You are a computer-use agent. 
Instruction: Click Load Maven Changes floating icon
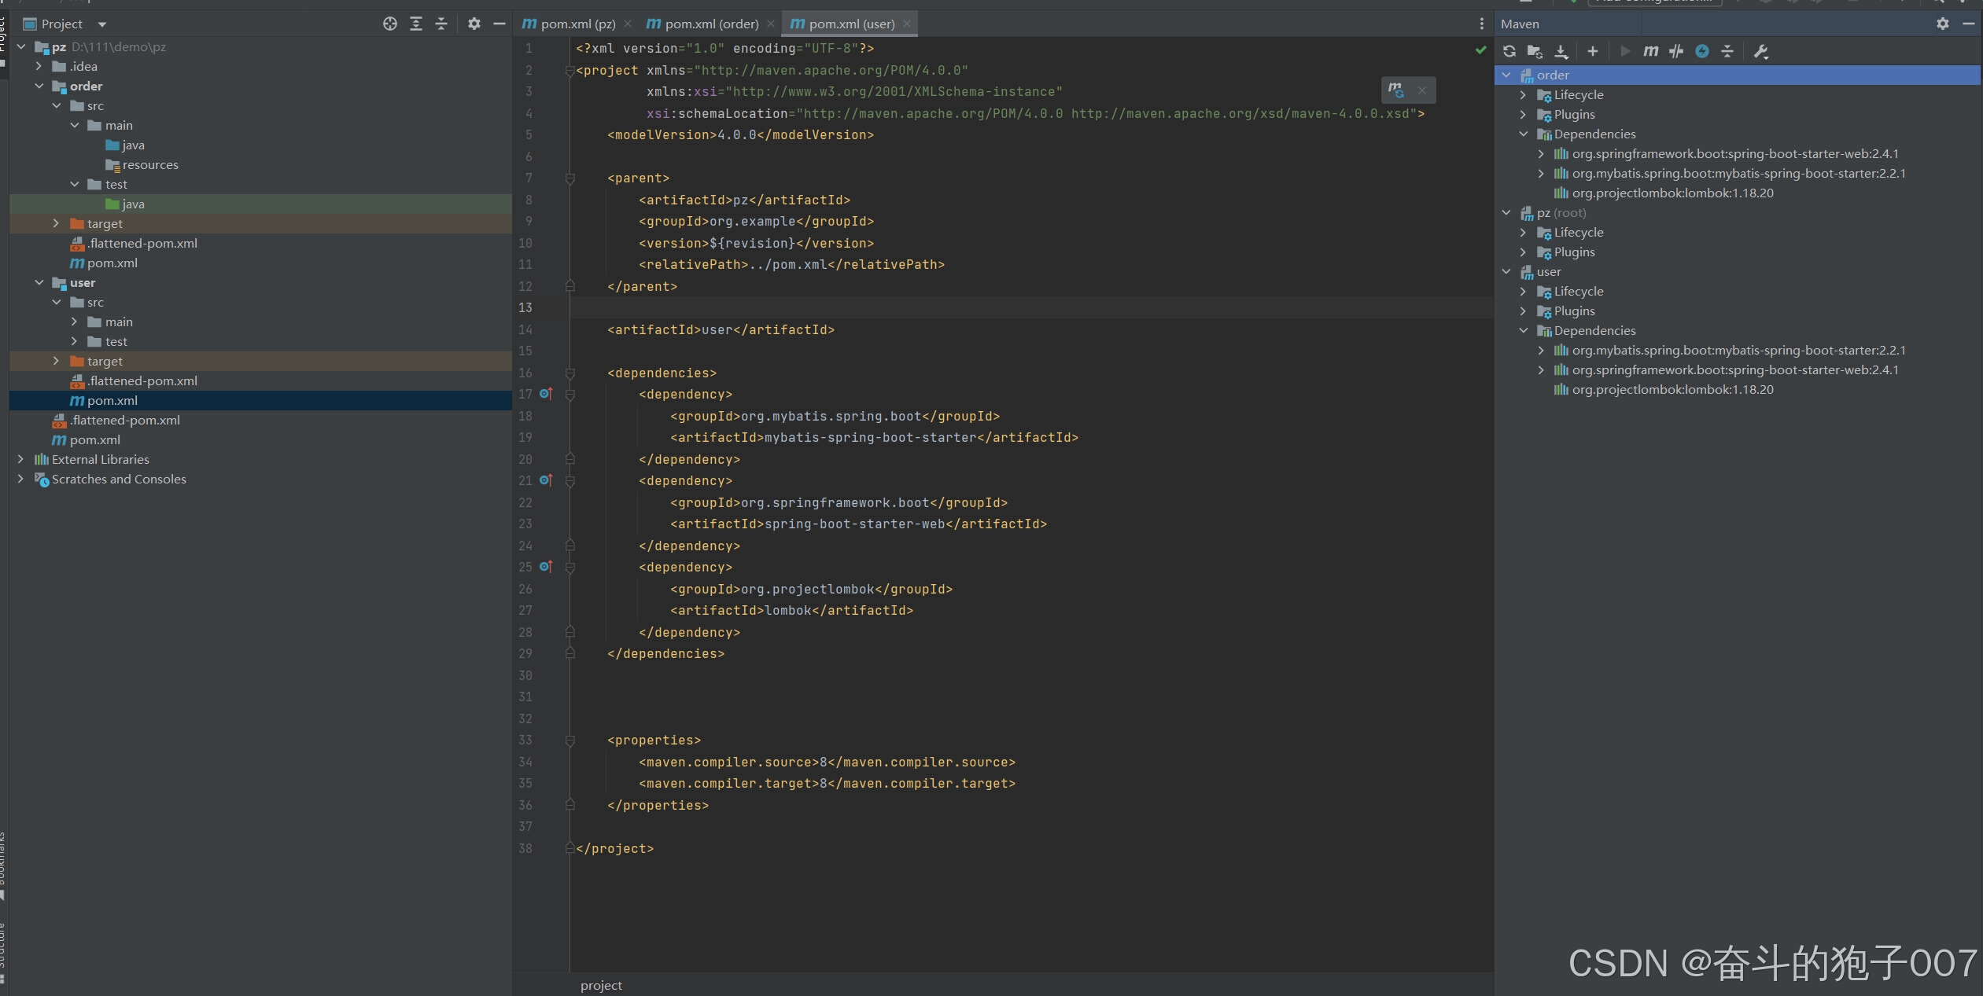(1396, 90)
